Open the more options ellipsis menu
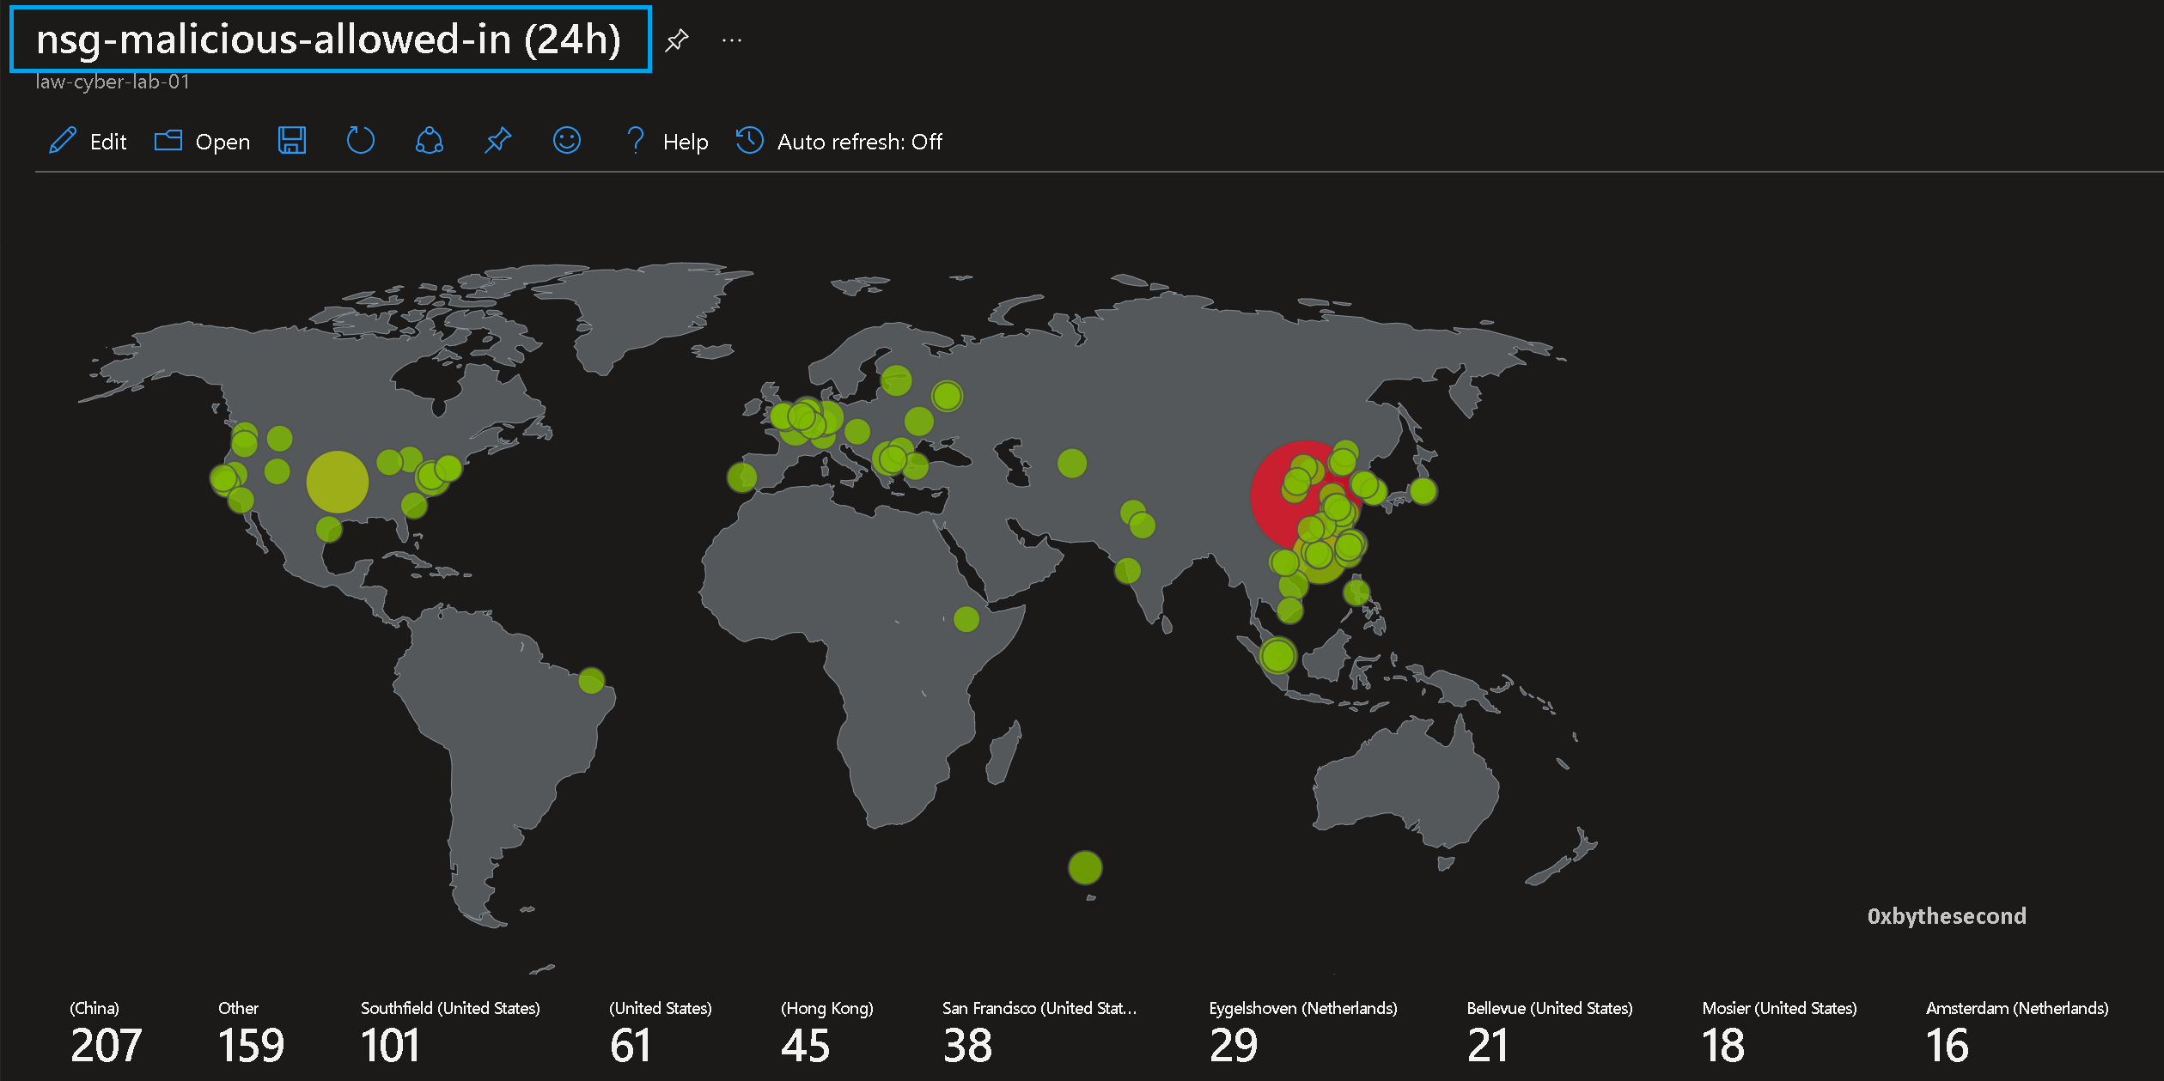Screen dimensions: 2164x1081 click(x=732, y=39)
